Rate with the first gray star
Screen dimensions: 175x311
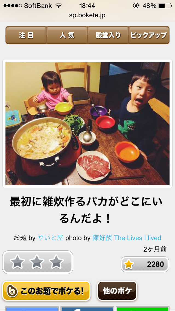17,262
